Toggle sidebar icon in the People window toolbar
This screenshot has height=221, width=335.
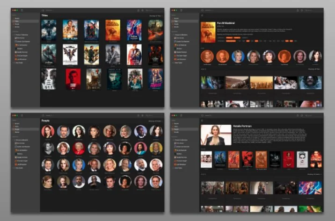coord(22,115)
